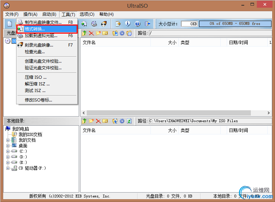Click the red Delete X in disc pane toolbar

(x=91, y=33)
